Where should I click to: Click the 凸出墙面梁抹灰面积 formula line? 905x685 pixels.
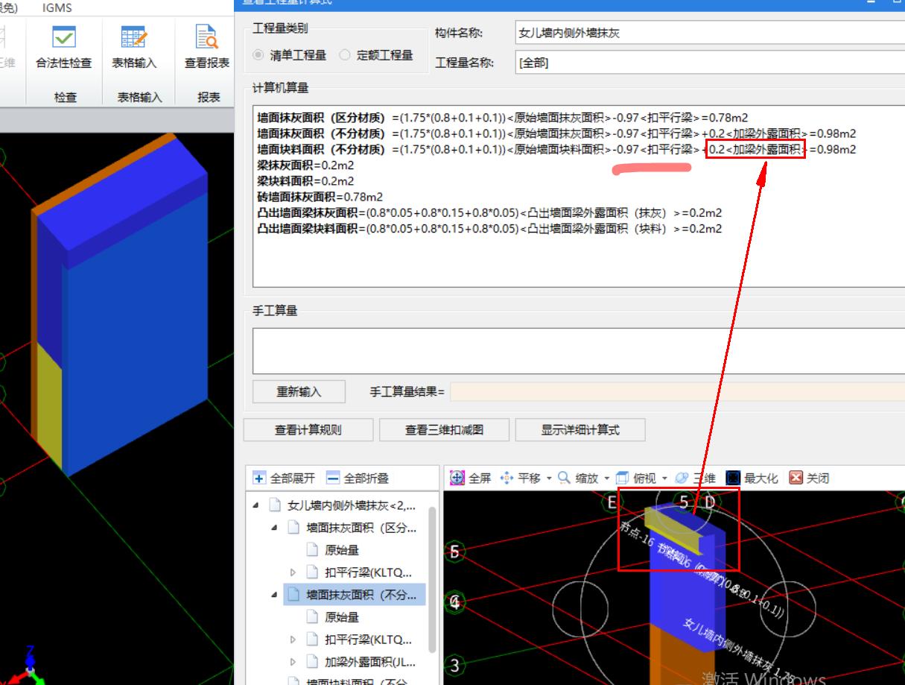pyautogui.click(x=489, y=212)
